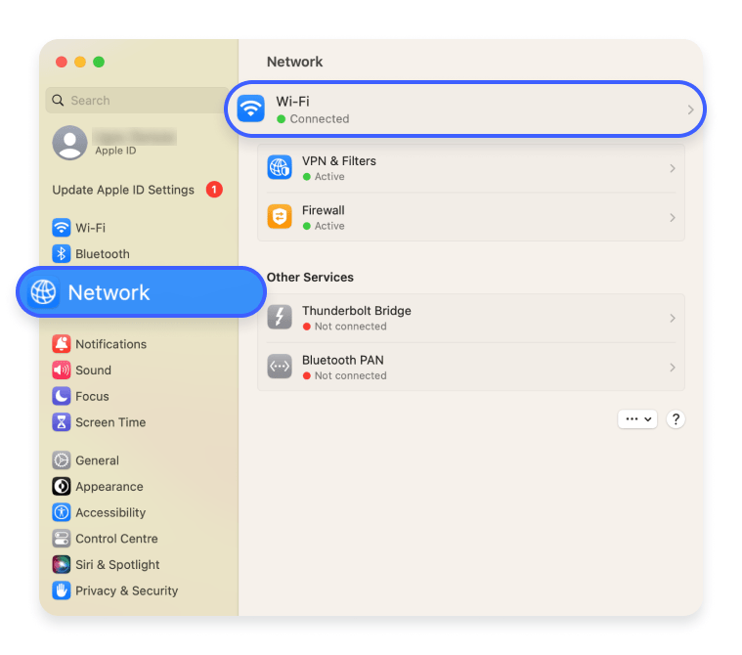Open Update Apple ID Settings
Screen dimensions: 742x655
point(123,190)
